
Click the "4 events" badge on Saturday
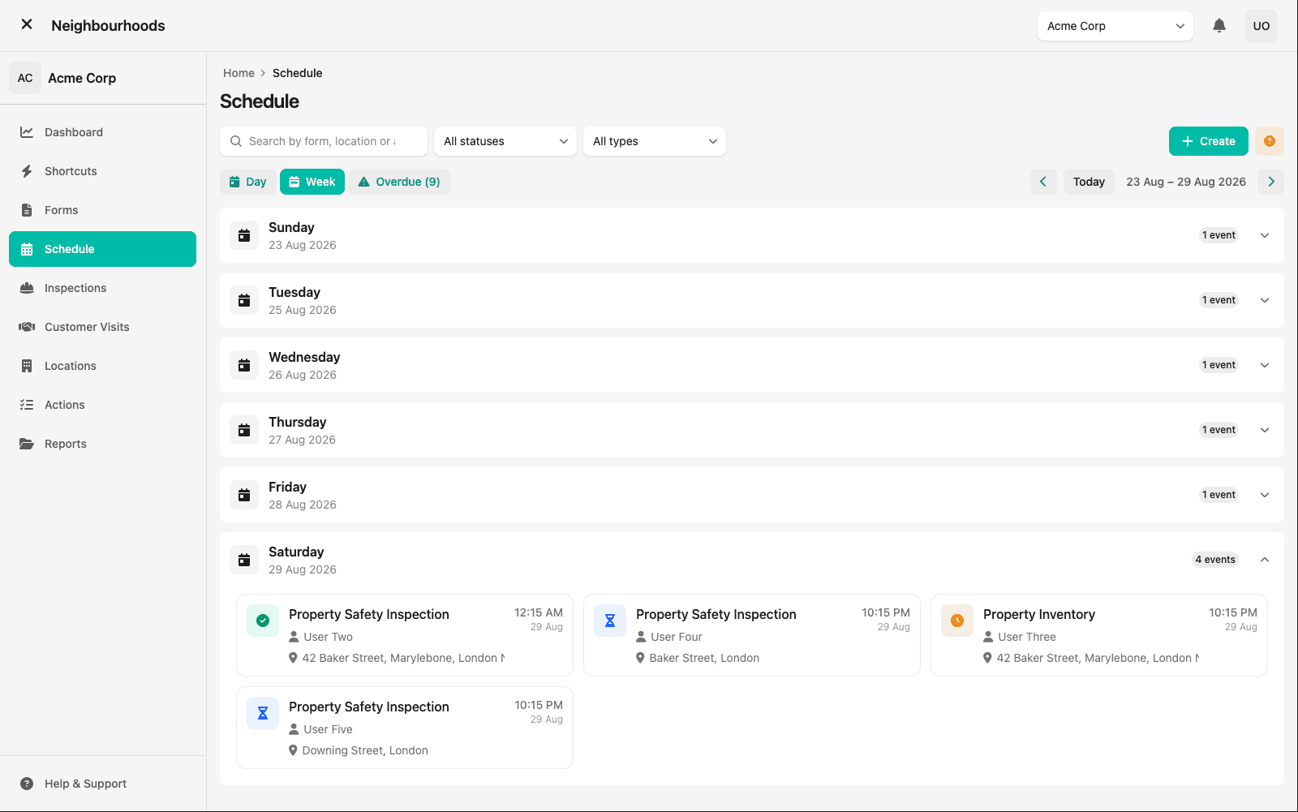coord(1215,560)
